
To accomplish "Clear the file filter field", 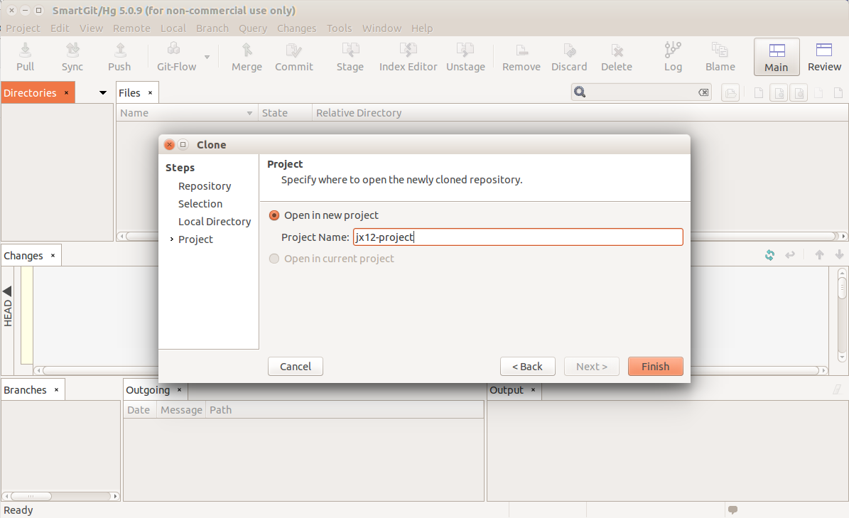I will pos(703,92).
